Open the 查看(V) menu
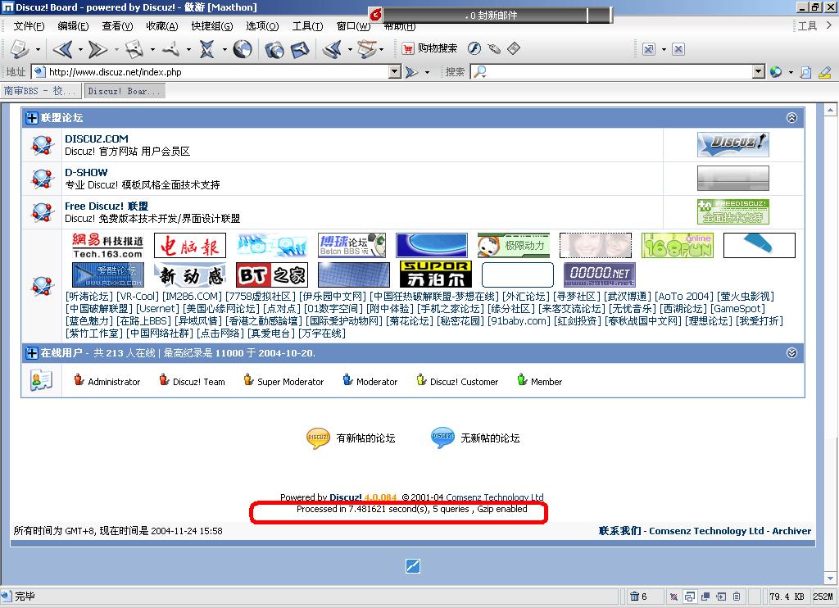Image resolution: width=839 pixels, height=608 pixels. tap(117, 25)
